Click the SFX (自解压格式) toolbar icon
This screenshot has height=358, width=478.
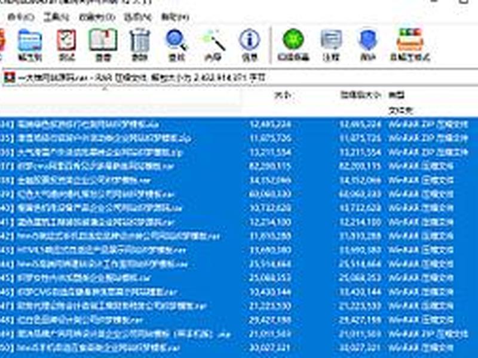[410, 45]
